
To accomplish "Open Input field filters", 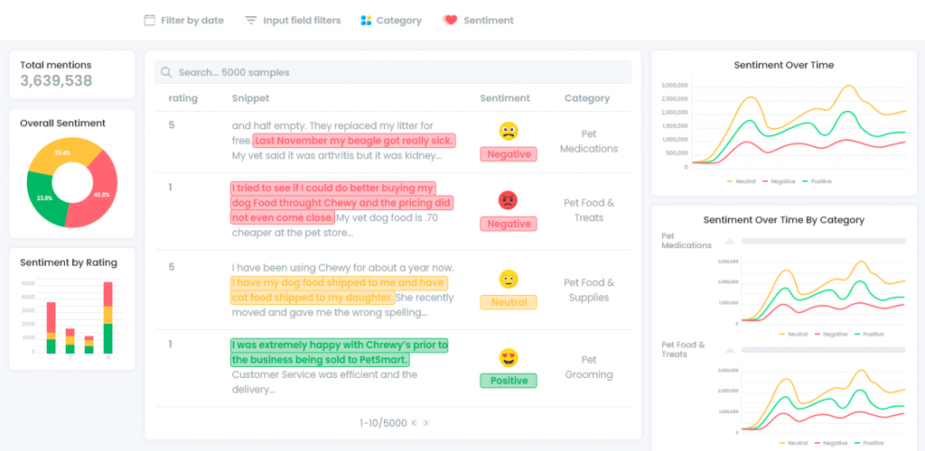I will pyautogui.click(x=294, y=20).
